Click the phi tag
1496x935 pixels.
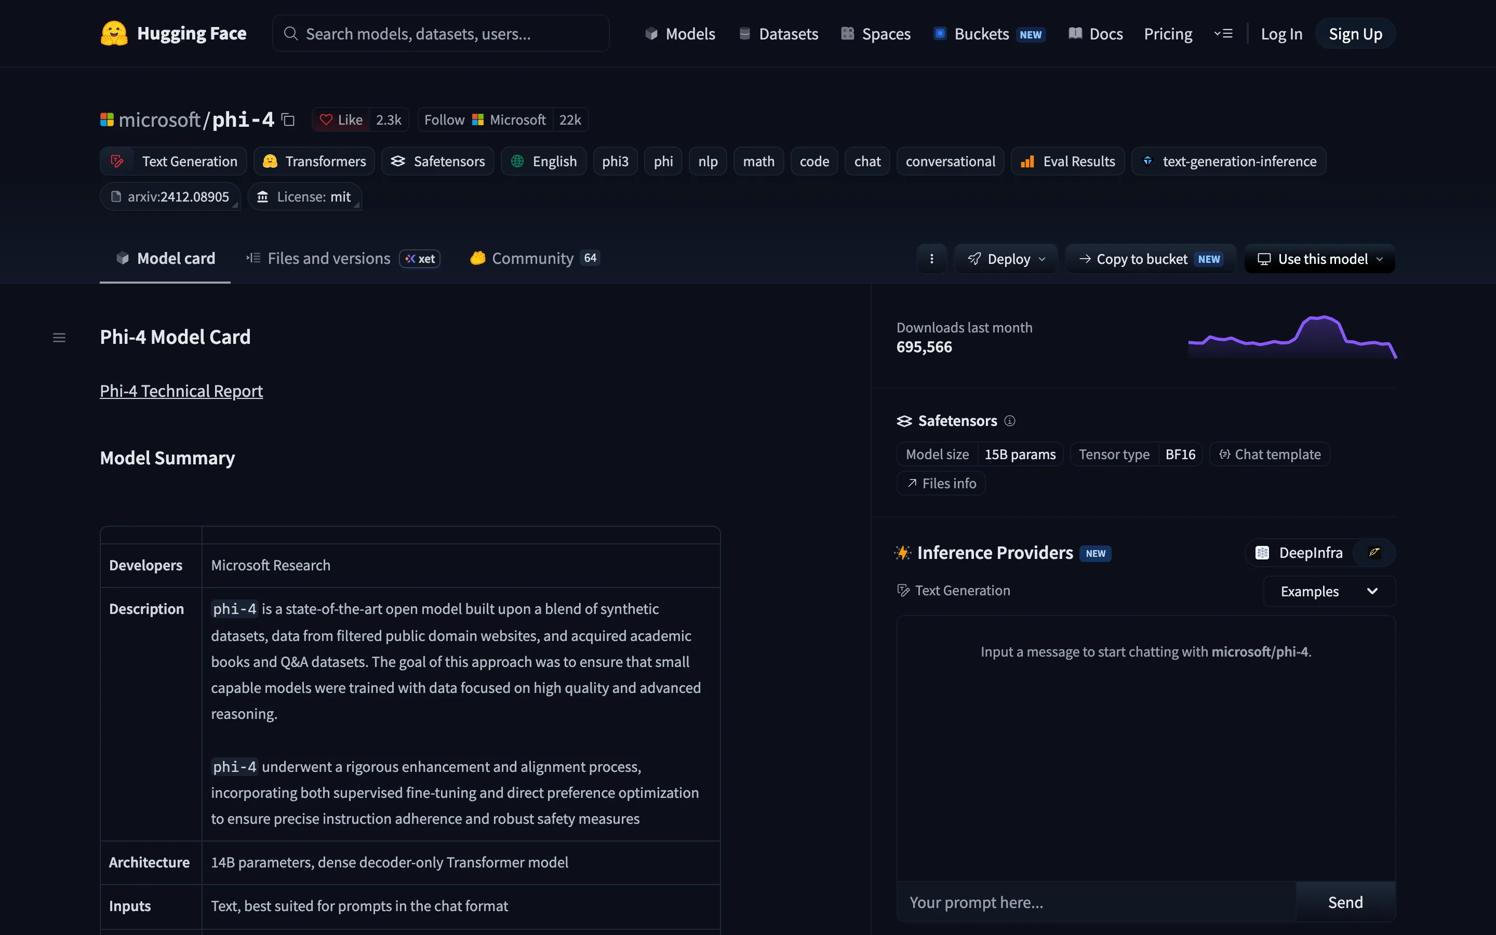(x=663, y=162)
